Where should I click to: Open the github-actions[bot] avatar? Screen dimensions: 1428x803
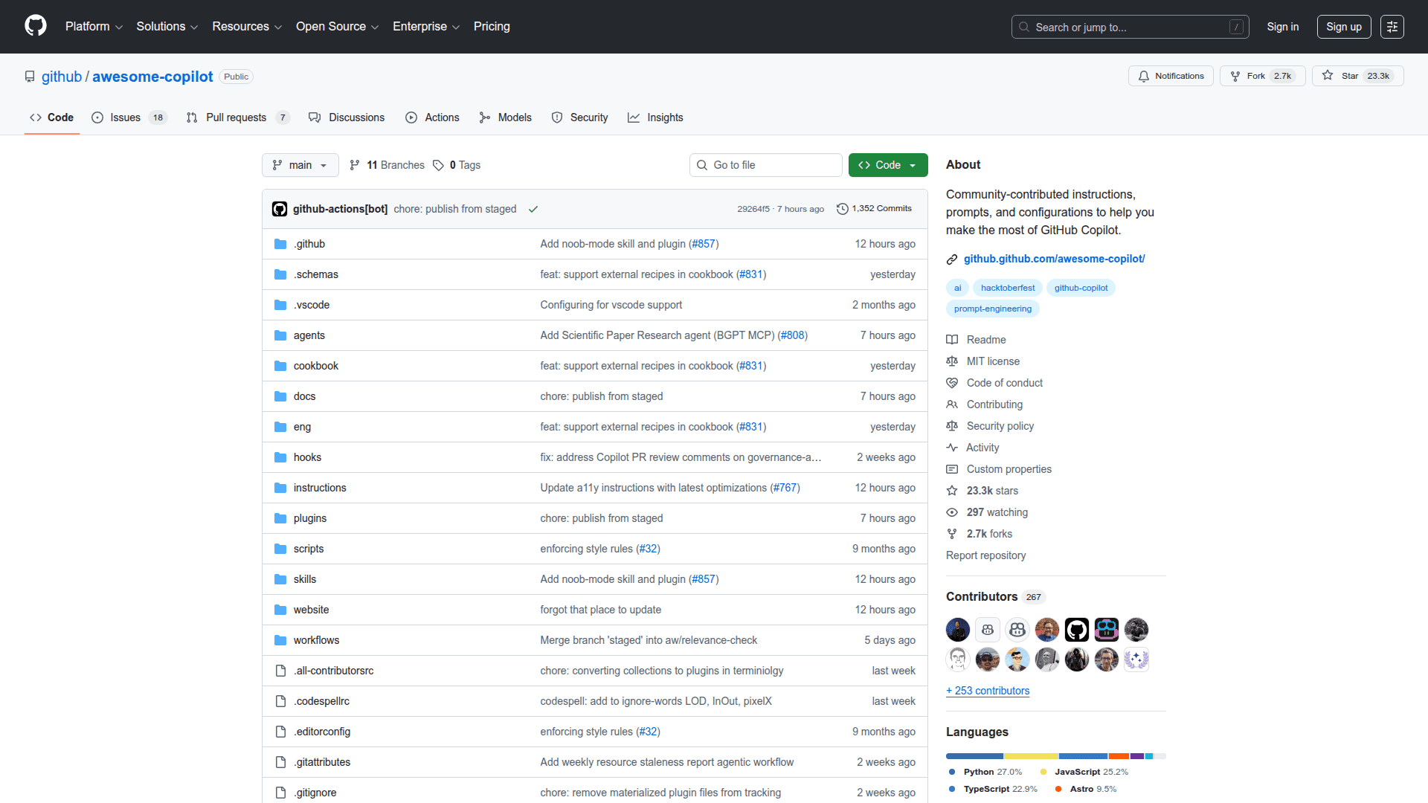[x=280, y=209]
